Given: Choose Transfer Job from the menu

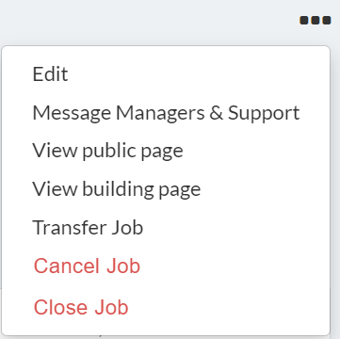Looking at the screenshot, I should coord(88,228).
